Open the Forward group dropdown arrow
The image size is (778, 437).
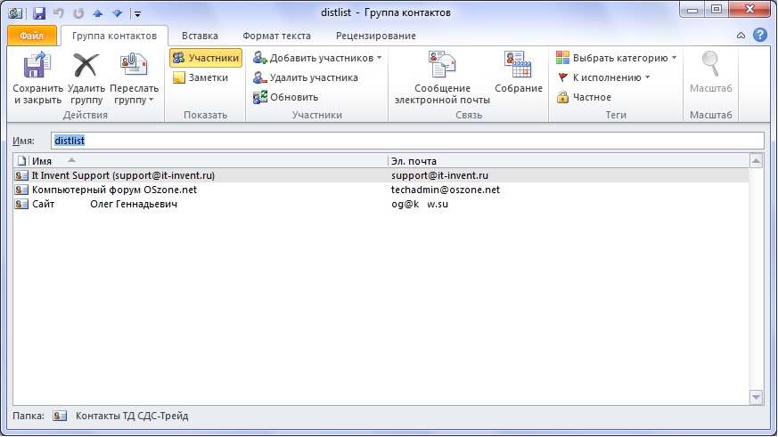click(151, 100)
